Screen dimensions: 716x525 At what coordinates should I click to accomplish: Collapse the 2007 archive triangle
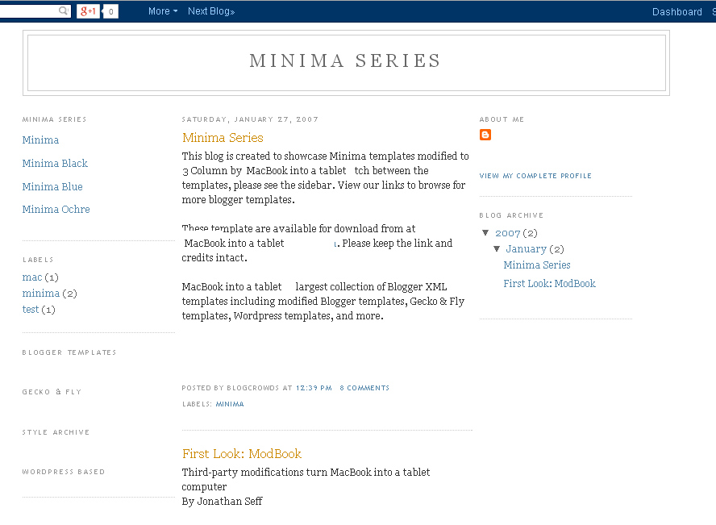(485, 233)
